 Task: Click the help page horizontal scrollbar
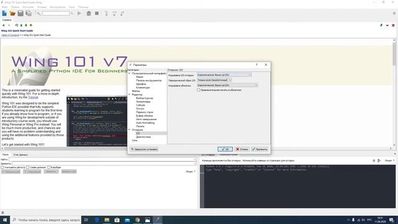[x=197, y=148]
